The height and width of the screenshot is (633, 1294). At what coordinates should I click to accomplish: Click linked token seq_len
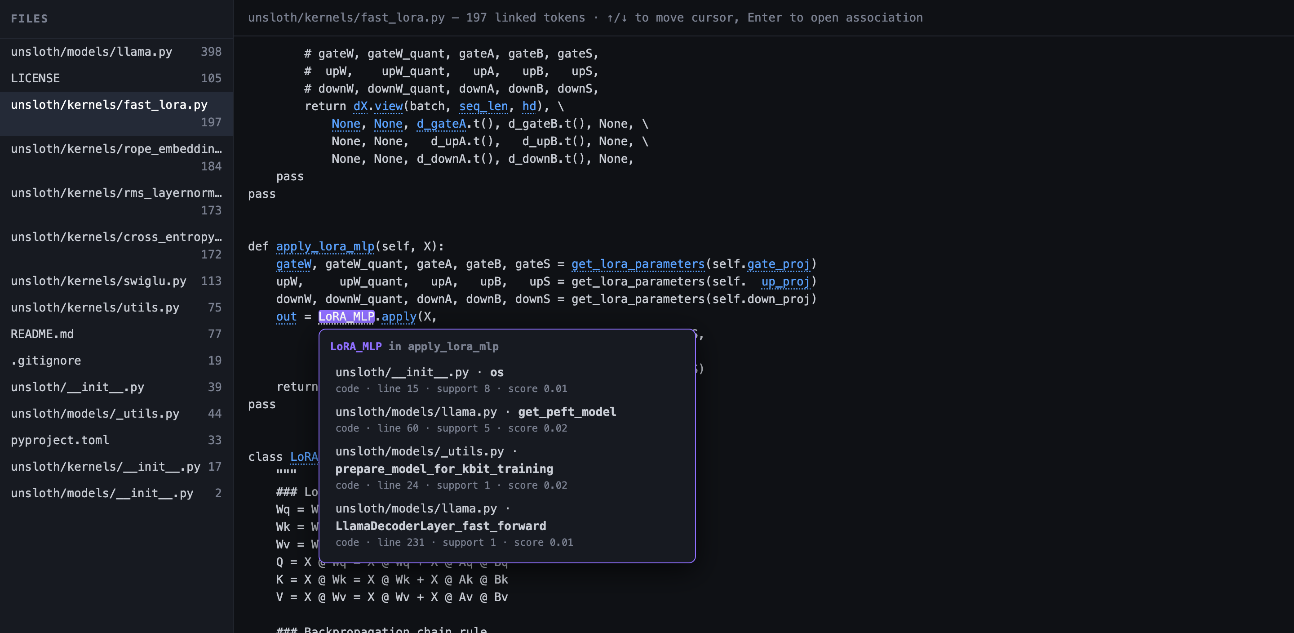483,106
